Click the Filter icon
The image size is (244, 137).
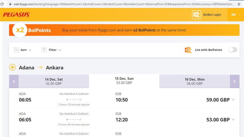44,50
